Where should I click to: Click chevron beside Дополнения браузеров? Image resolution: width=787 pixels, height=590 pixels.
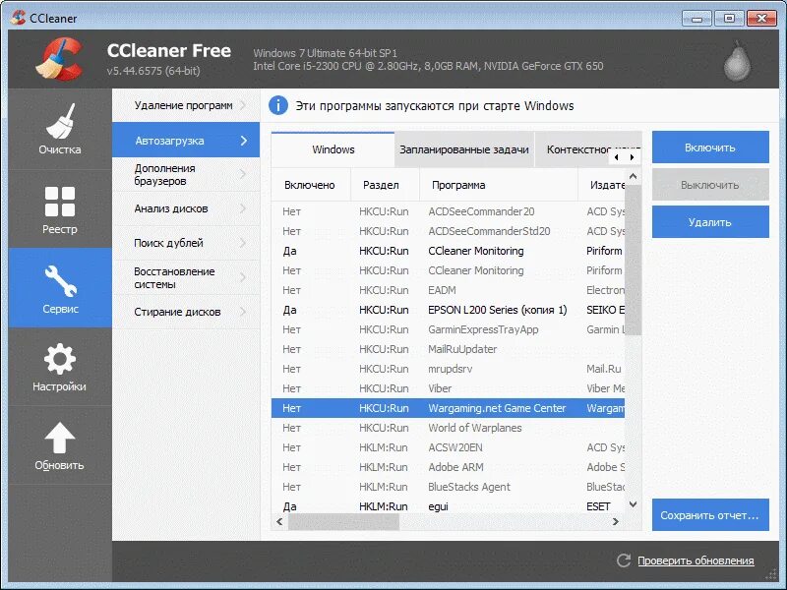tap(243, 174)
